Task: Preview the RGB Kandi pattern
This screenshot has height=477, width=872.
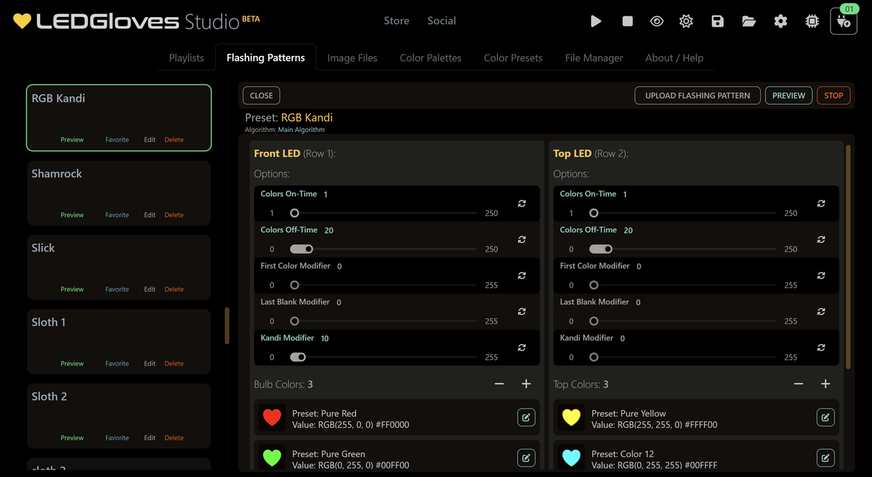Action: tap(72, 140)
